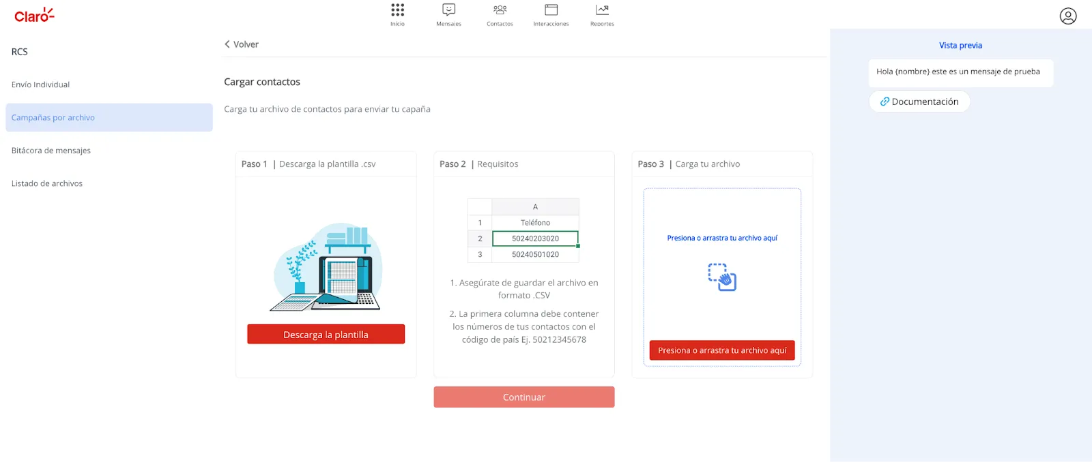Open the user profile icon
Image resolution: width=1092 pixels, height=462 pixels.
point(1067,16)
